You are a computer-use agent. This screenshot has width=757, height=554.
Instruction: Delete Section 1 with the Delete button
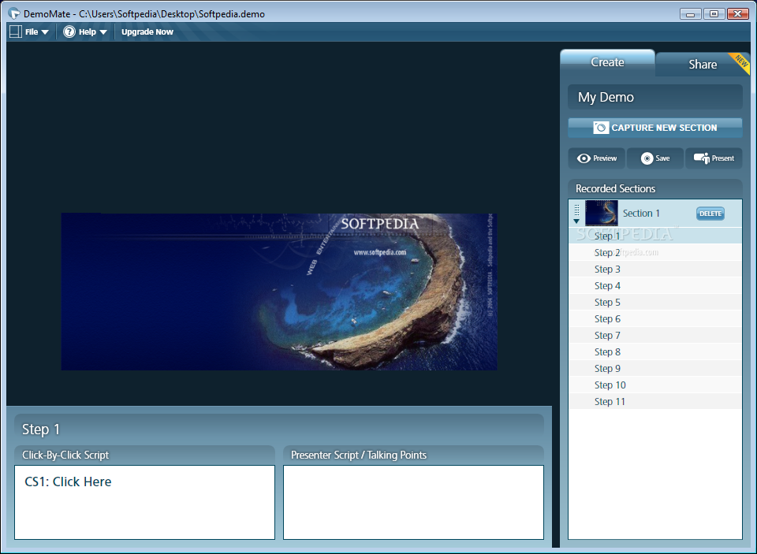click(710, 214)
